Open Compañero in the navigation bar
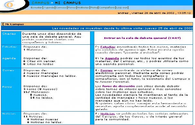 click(107, 8)
